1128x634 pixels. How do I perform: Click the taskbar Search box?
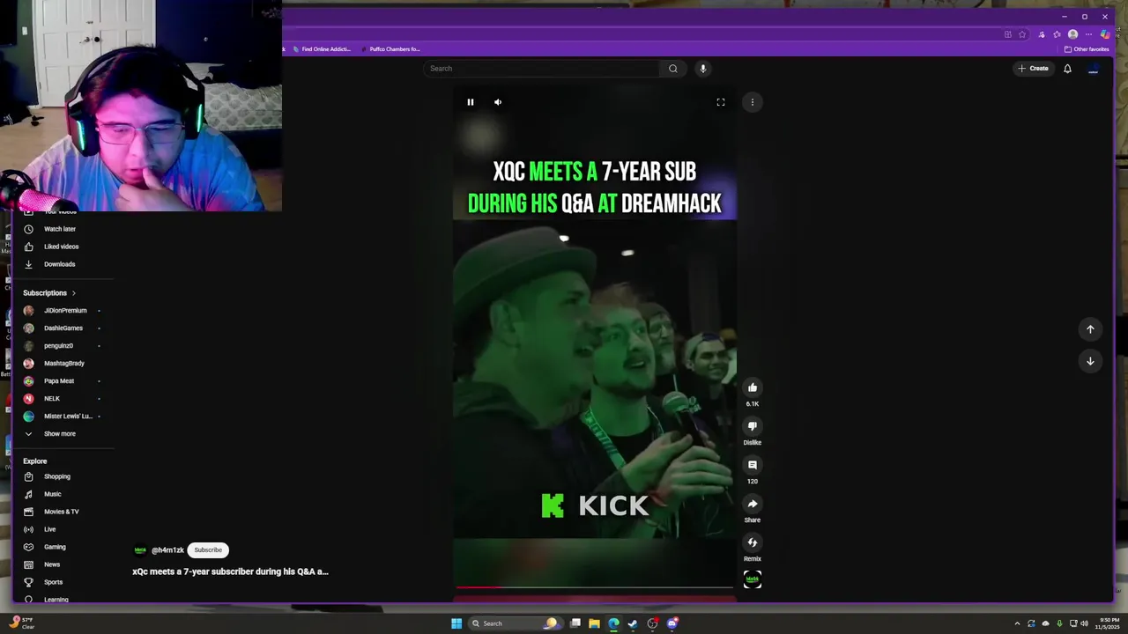point(515,623)
